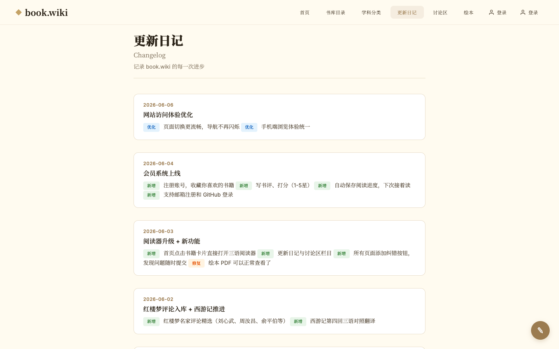This screenshot has width=559, height=349.
Task: Click the 新增 badge before 首页点击书籍卡片
Action: [x=151, y=254]
